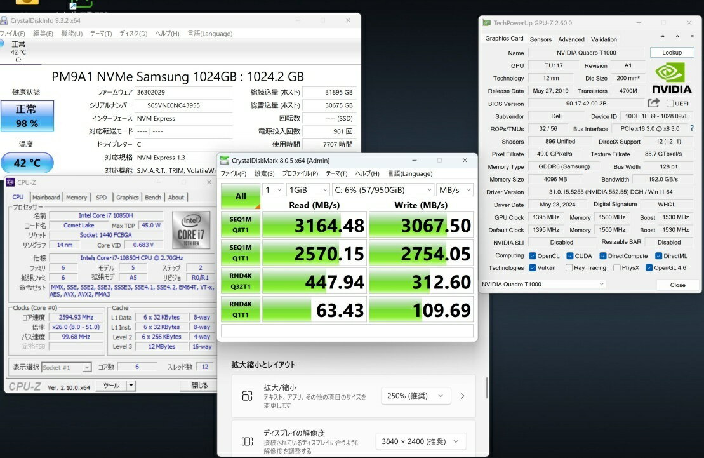Click the BIOS share/export arrow icon in GPU-Z
This screenshot has height=458, width=704.
(x=654, y=103)
